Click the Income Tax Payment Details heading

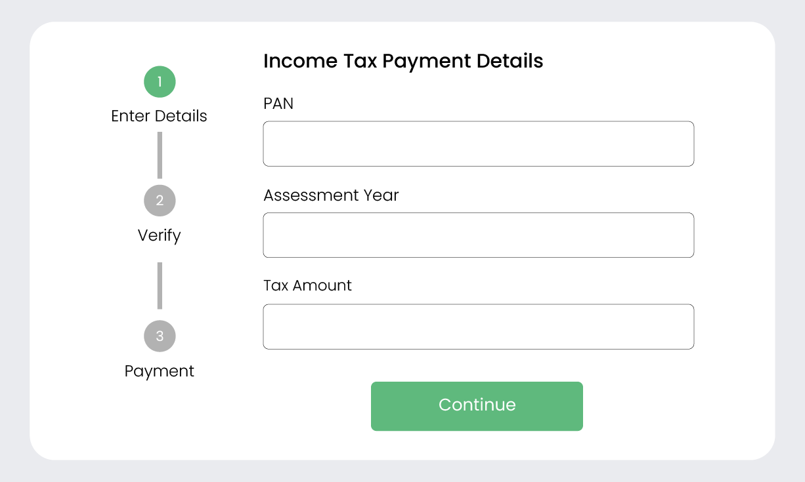(403, 61)
